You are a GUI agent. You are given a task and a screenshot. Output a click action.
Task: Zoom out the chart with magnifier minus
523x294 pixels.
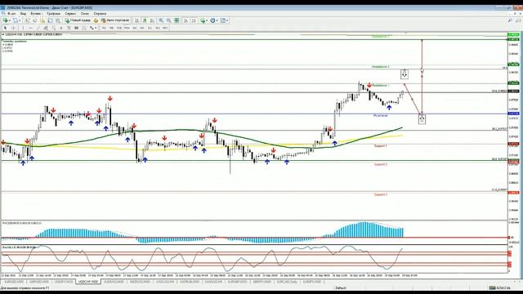169,20
